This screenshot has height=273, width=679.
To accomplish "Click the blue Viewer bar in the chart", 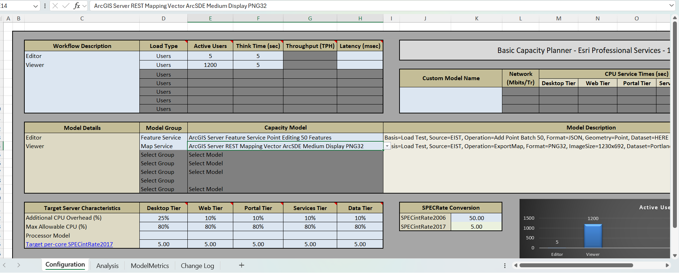I will 593,236.
